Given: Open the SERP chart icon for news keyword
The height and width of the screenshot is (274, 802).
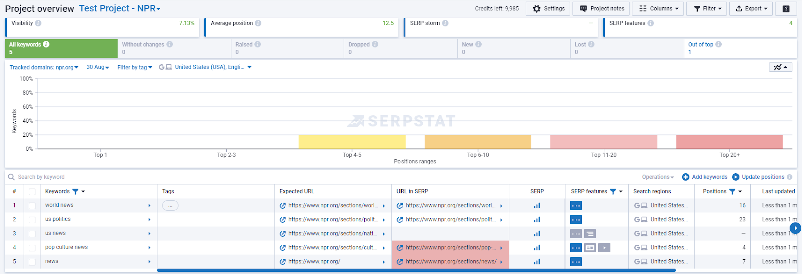Looking at the screenshot, I should (x=537, y=261).
